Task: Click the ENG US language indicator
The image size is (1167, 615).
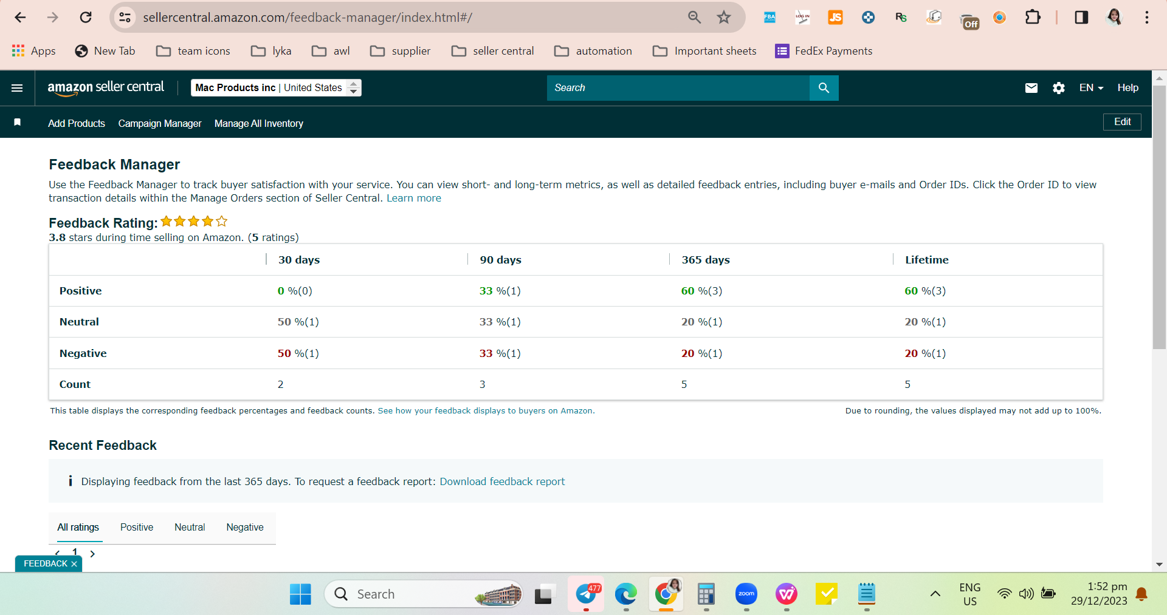Action: (969, 594)
